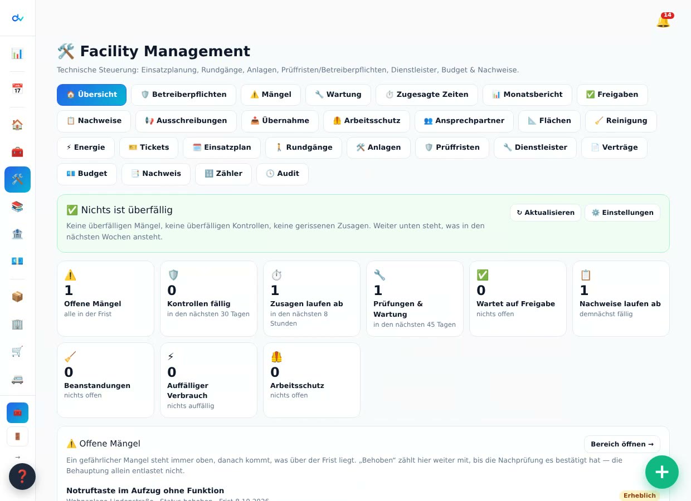This screenshot has width=691, height=501.
Task: Click the chart icon in the sidebar
Action: [17, 53]
